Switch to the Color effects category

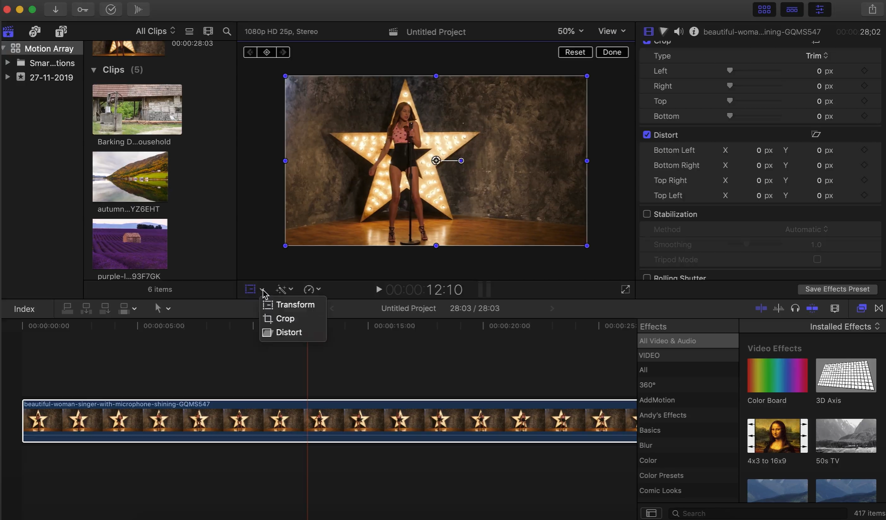click(648, 460)
